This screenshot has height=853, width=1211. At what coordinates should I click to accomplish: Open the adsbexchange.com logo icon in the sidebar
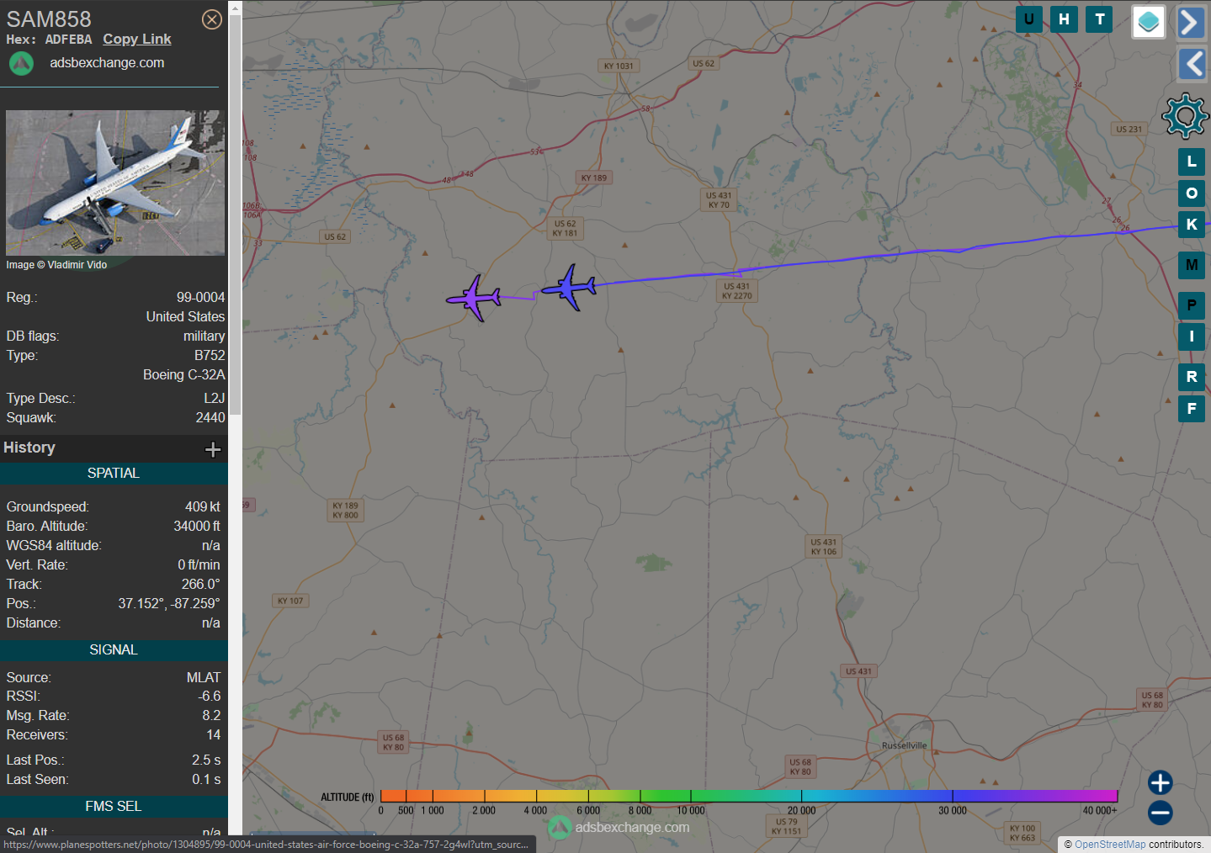point(21,63)
